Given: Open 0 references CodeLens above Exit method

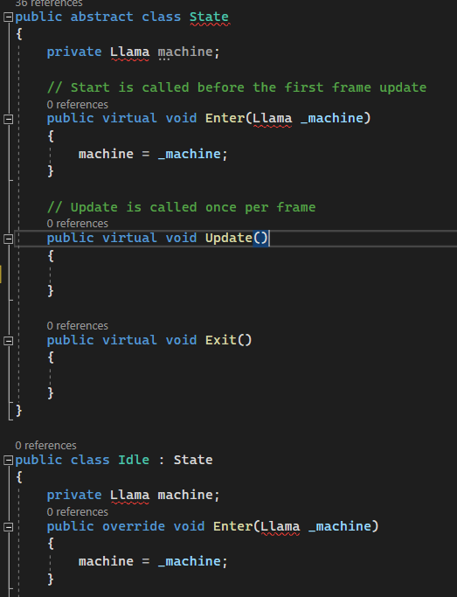Looking at the screenshot, I should [77, 325].
